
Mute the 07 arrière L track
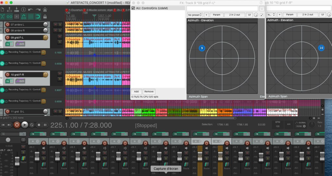tap(55, 25)
